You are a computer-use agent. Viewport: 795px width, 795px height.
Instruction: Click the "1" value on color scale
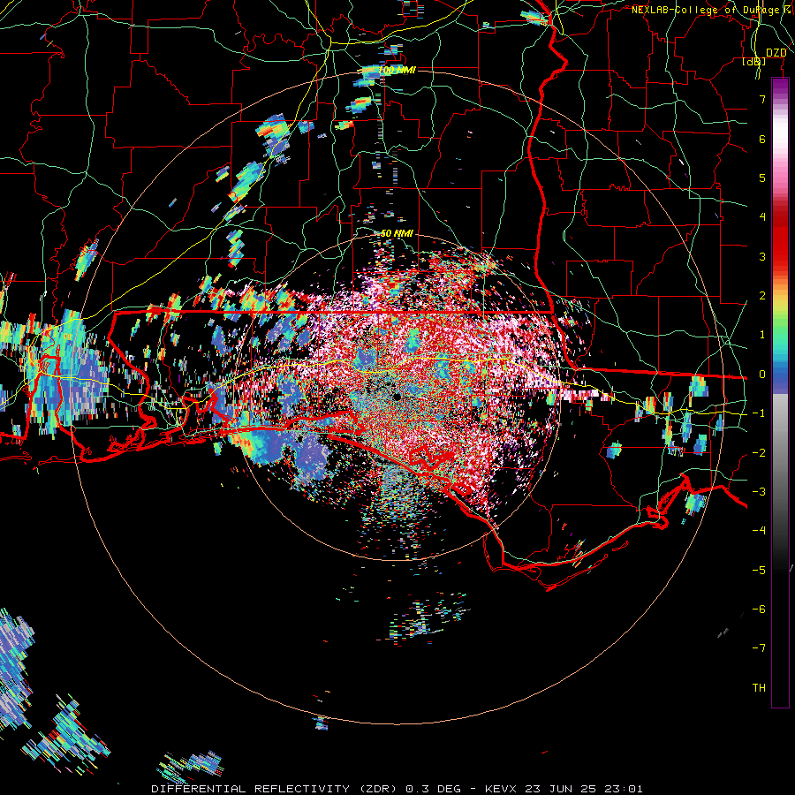(x=762, y=335)
